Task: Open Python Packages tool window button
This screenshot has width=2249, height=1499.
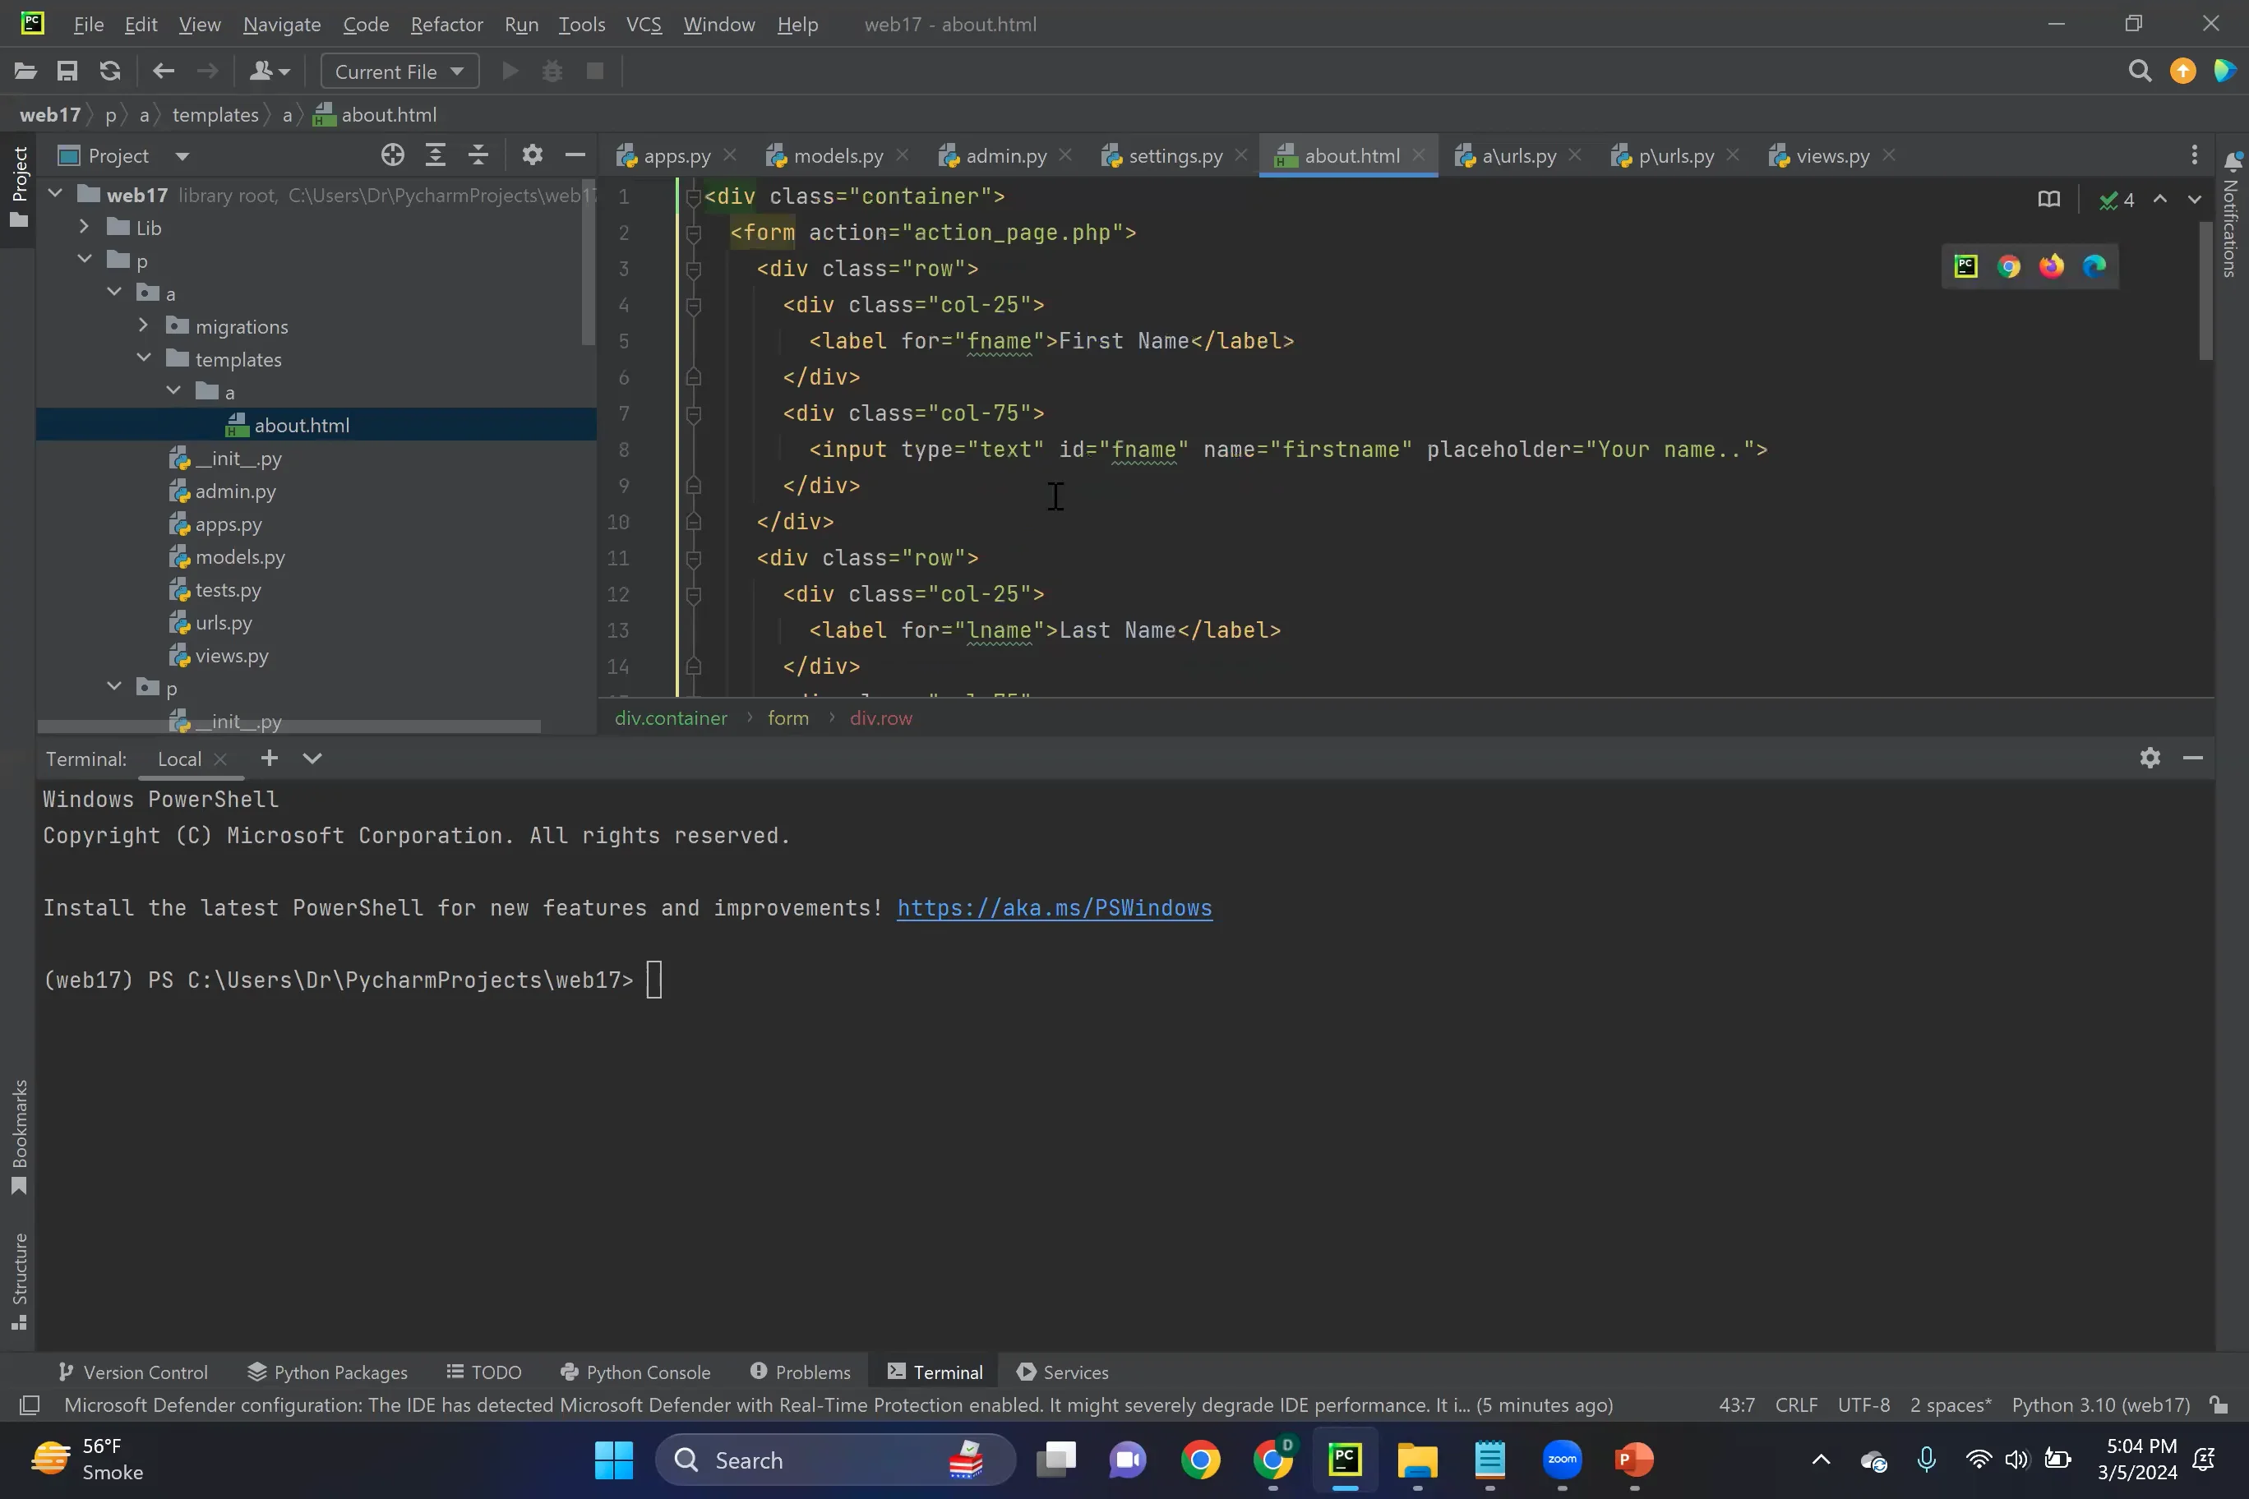Action: [328, 1372]
